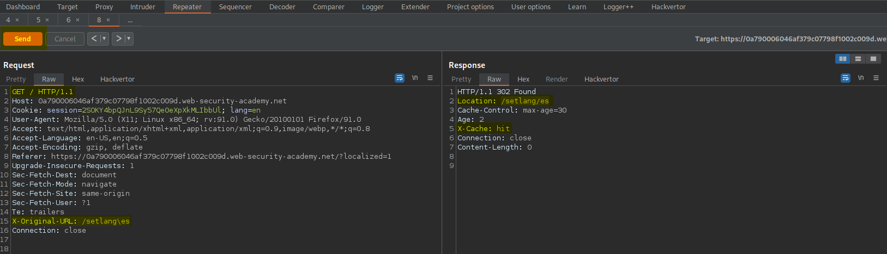Image resolution: width=887 pixels, height=254 pixels.
Task: Open the Proxy tab
Action: [x=104, y=7]
